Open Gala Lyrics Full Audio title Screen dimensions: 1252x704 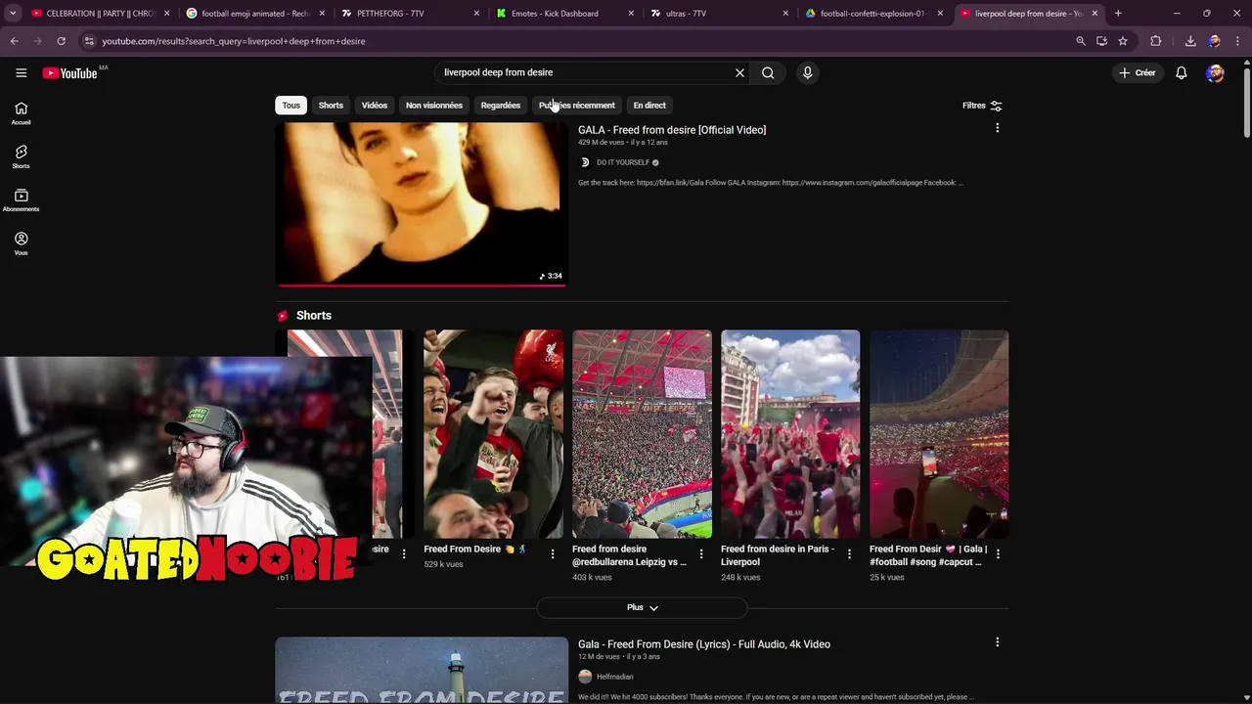pos(704,644)
